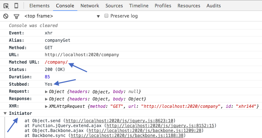Follow the backbone.js:1209:28 stack link

tap(145, 131)
